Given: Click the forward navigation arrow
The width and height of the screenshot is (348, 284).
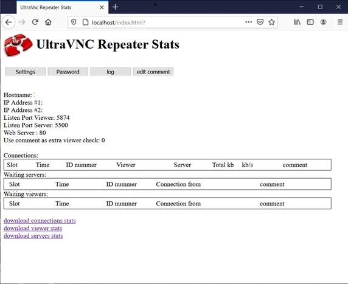Looking at the screenshot, I should 22,22.
